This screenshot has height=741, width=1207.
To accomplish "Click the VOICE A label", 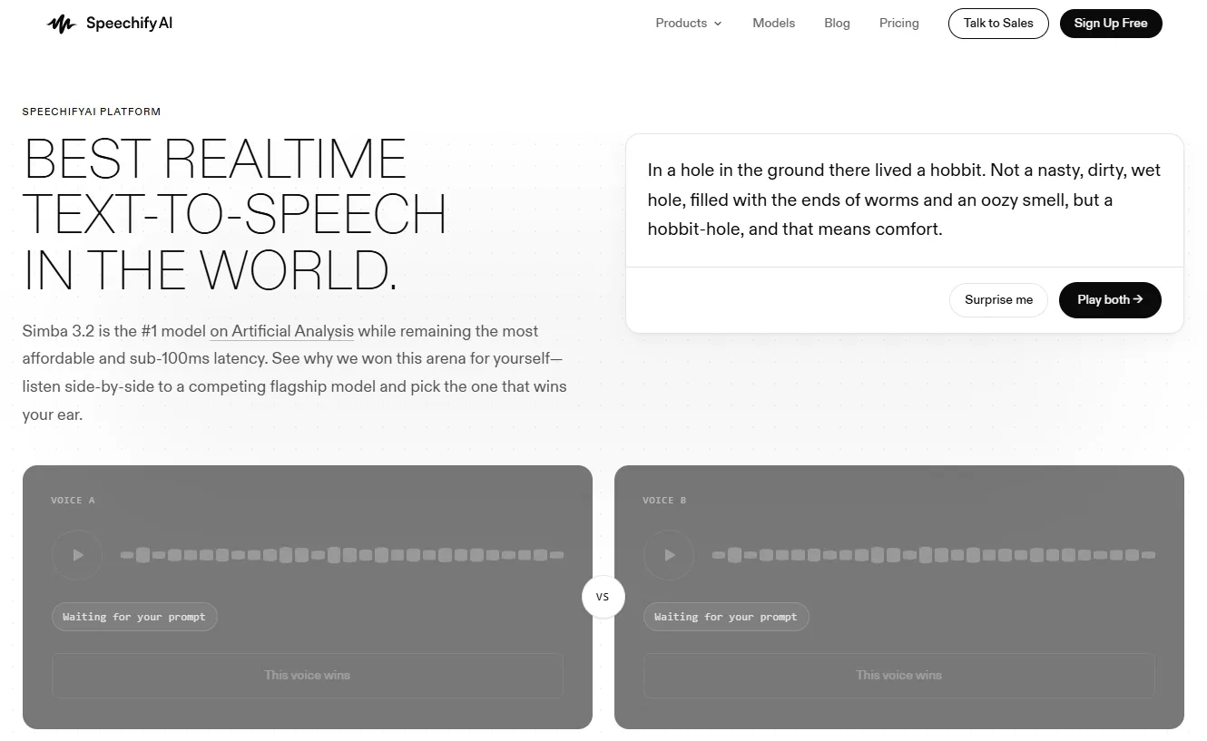I will point(73,501).
